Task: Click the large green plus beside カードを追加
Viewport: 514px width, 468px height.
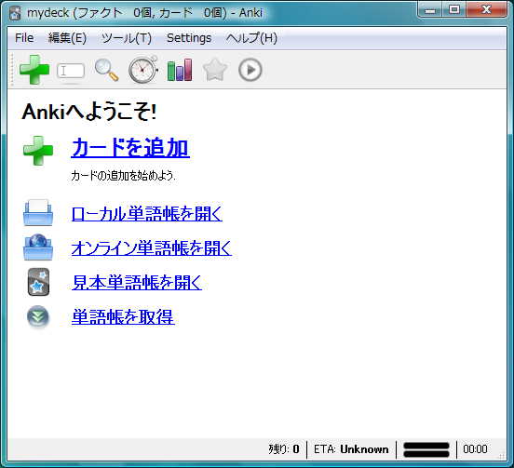Action: 38,151
